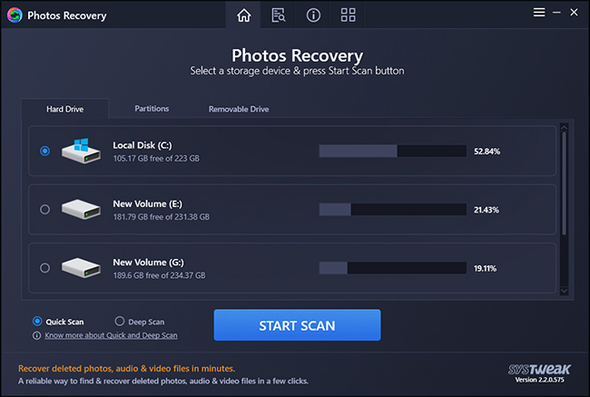
Task: Choose the Quick Scan option
Action: click(x=37, y=322)
